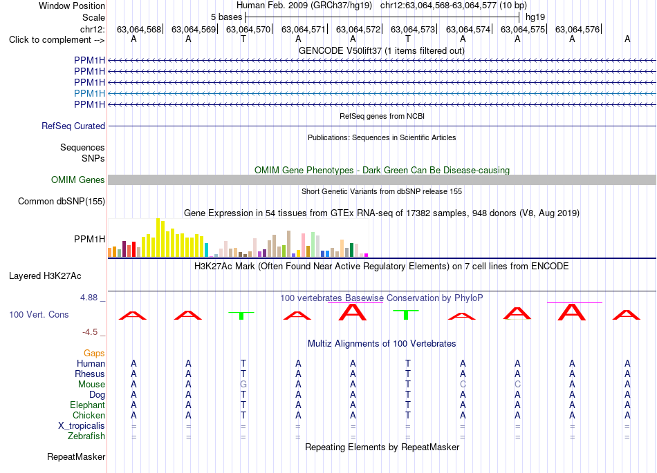Click the magenta GTEx bar at chart end
This screenshot has width=657, height=473.
pyautogui.click(x=366, y=255)
